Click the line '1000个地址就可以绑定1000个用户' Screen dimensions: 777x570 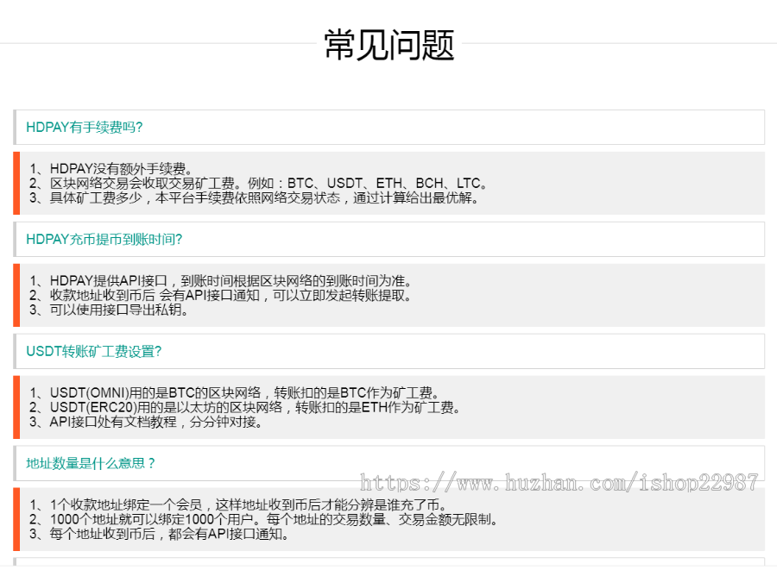coord(263,519)
